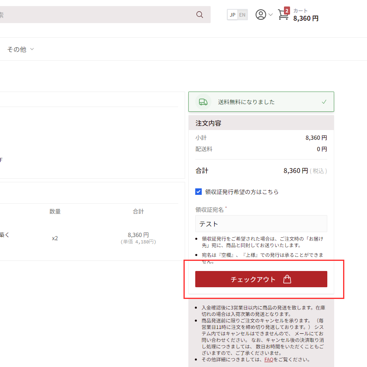This screenshot has width=367, height=367.
Task: Click the チェックアウト button
Action: (261, 279)
